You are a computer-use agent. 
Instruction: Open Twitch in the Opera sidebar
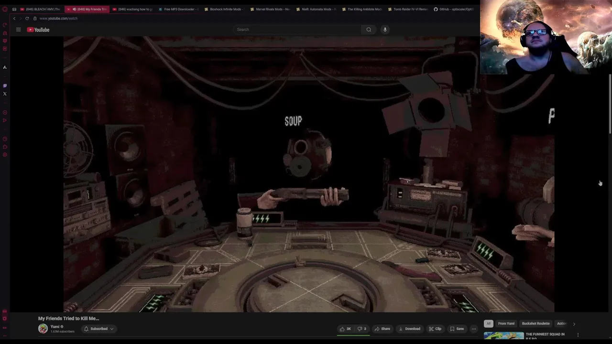click(5, 86)
